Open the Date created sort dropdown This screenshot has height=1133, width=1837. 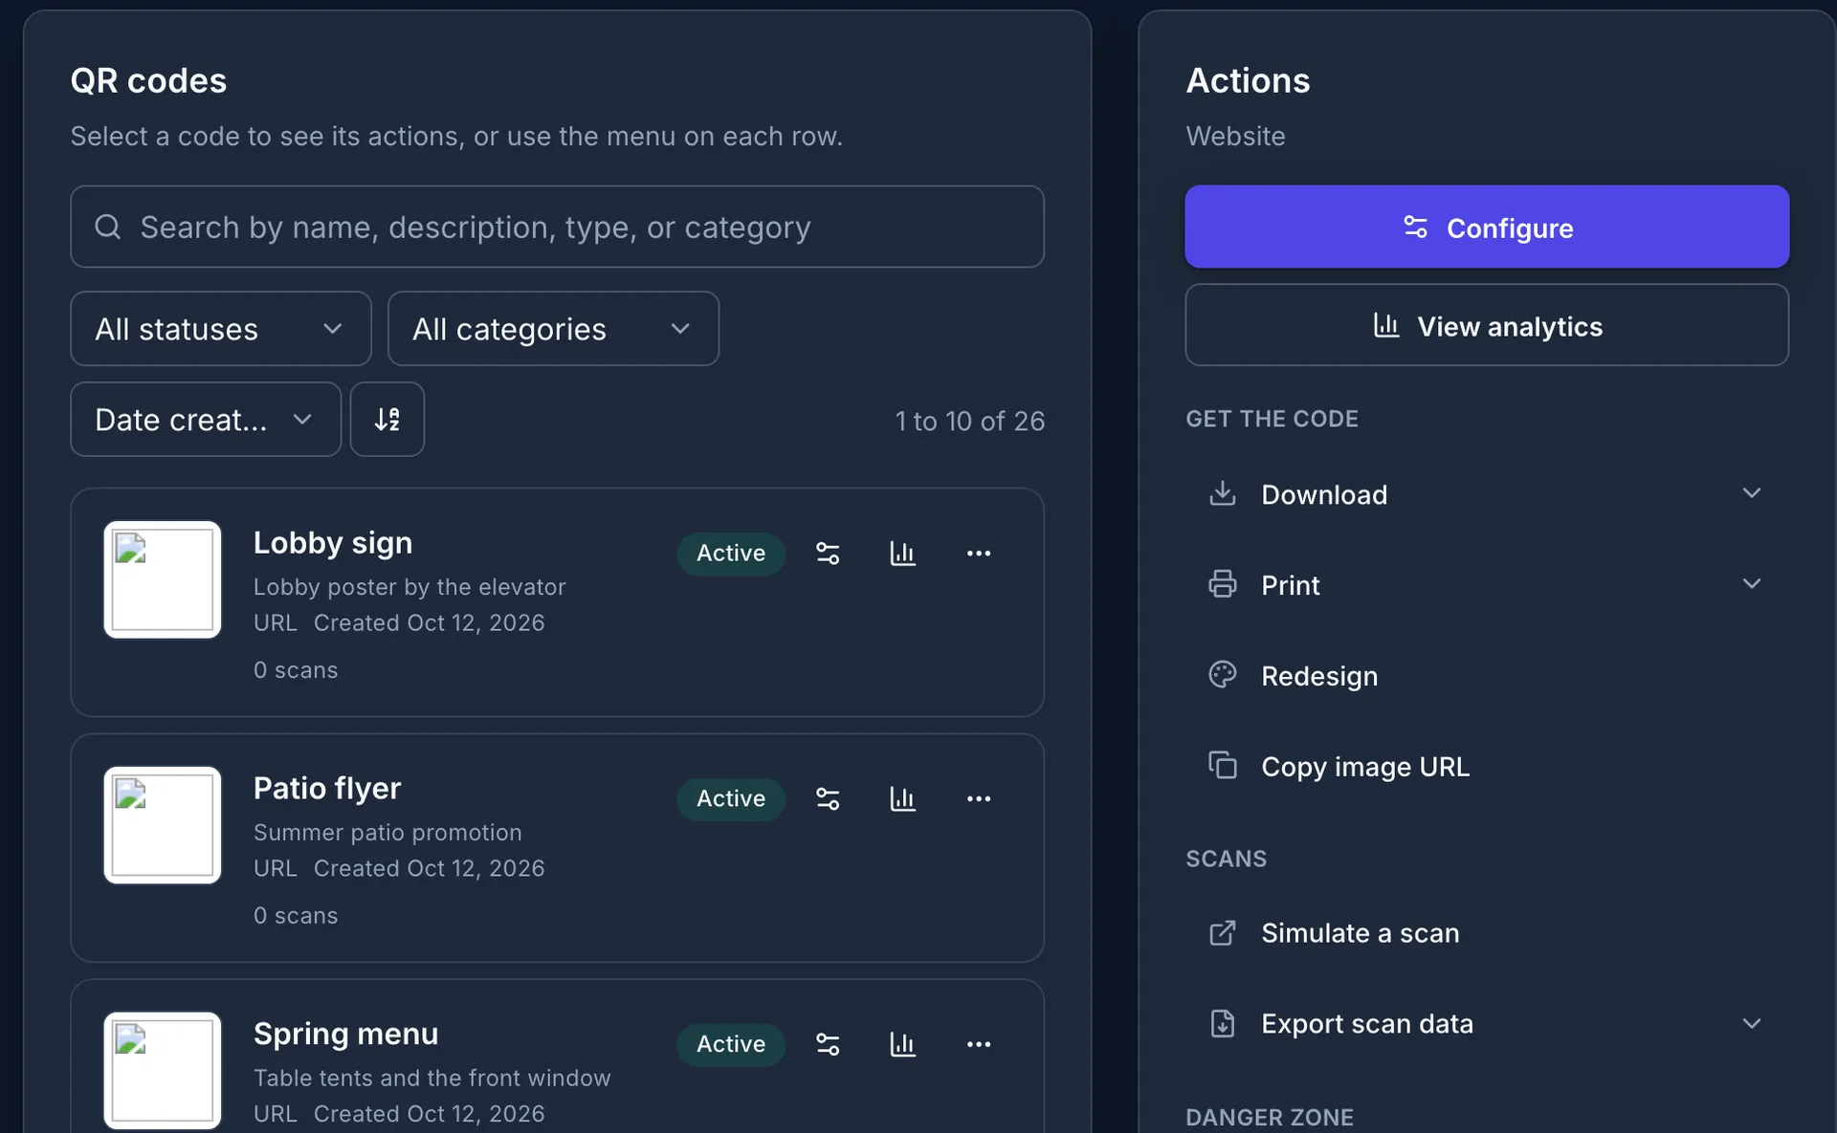click(206, 420)
